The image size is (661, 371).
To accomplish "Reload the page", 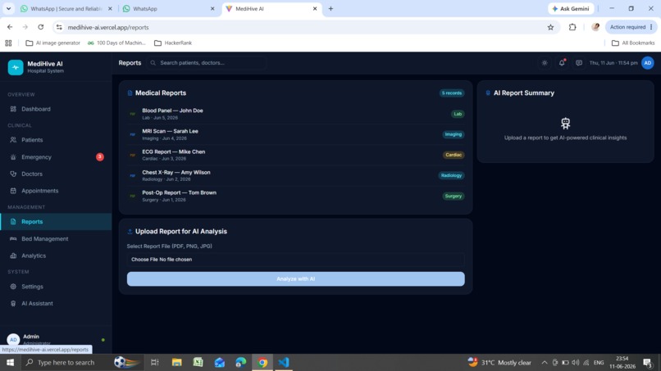I will click(x=40, y=27).
